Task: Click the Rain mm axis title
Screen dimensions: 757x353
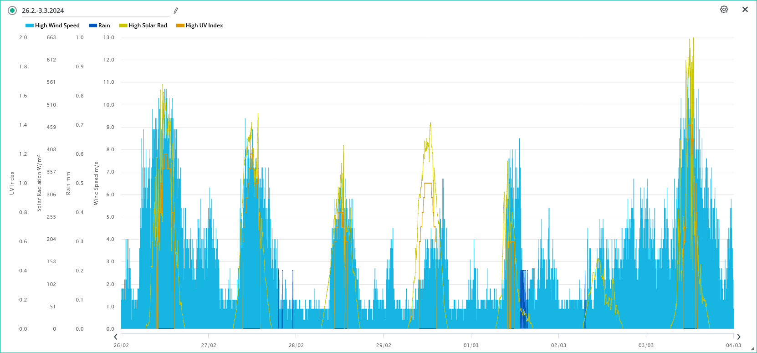Action: point(68,183)
